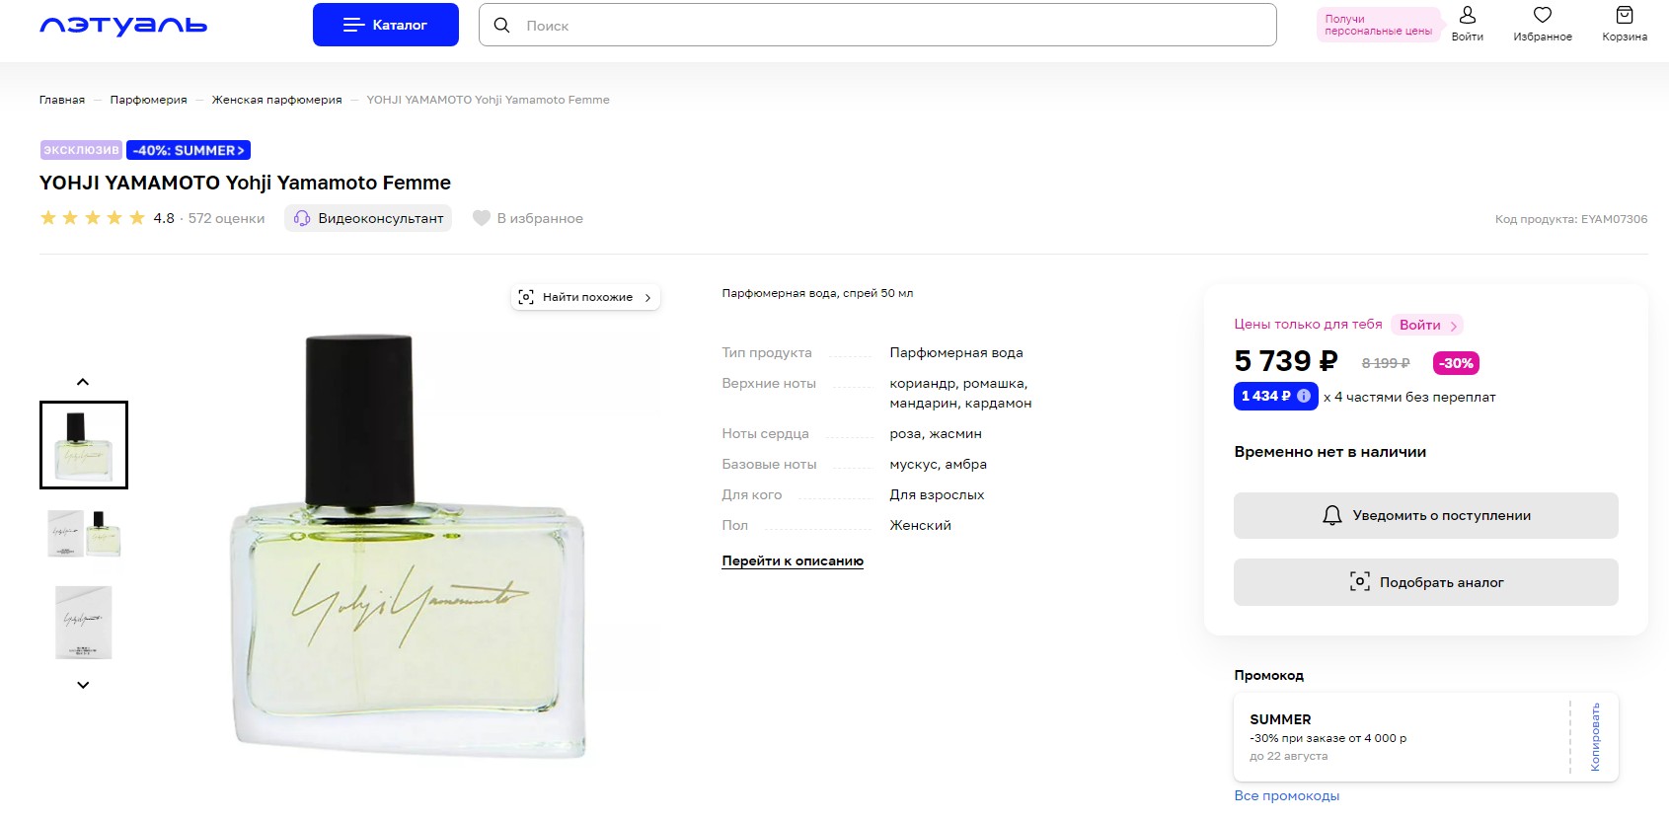Start the Видеоконсультант chat
The width and height of the screenshot is (1669, 820).
click(x=368, y=218)
